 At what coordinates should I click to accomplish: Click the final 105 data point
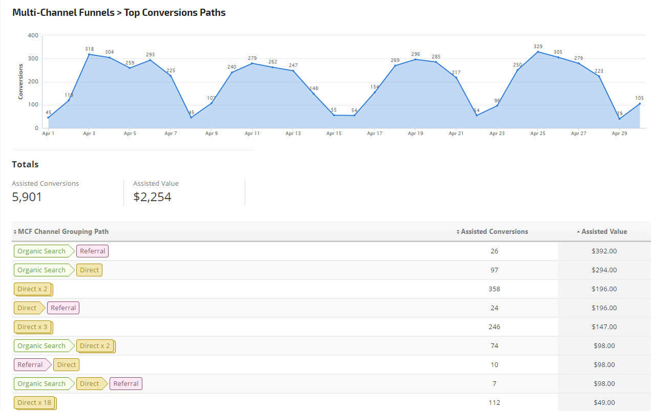pyautogui.click(x=639, y=104)
